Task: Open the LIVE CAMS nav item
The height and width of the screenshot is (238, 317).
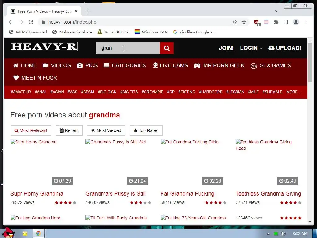Action: tap(170, 65)
